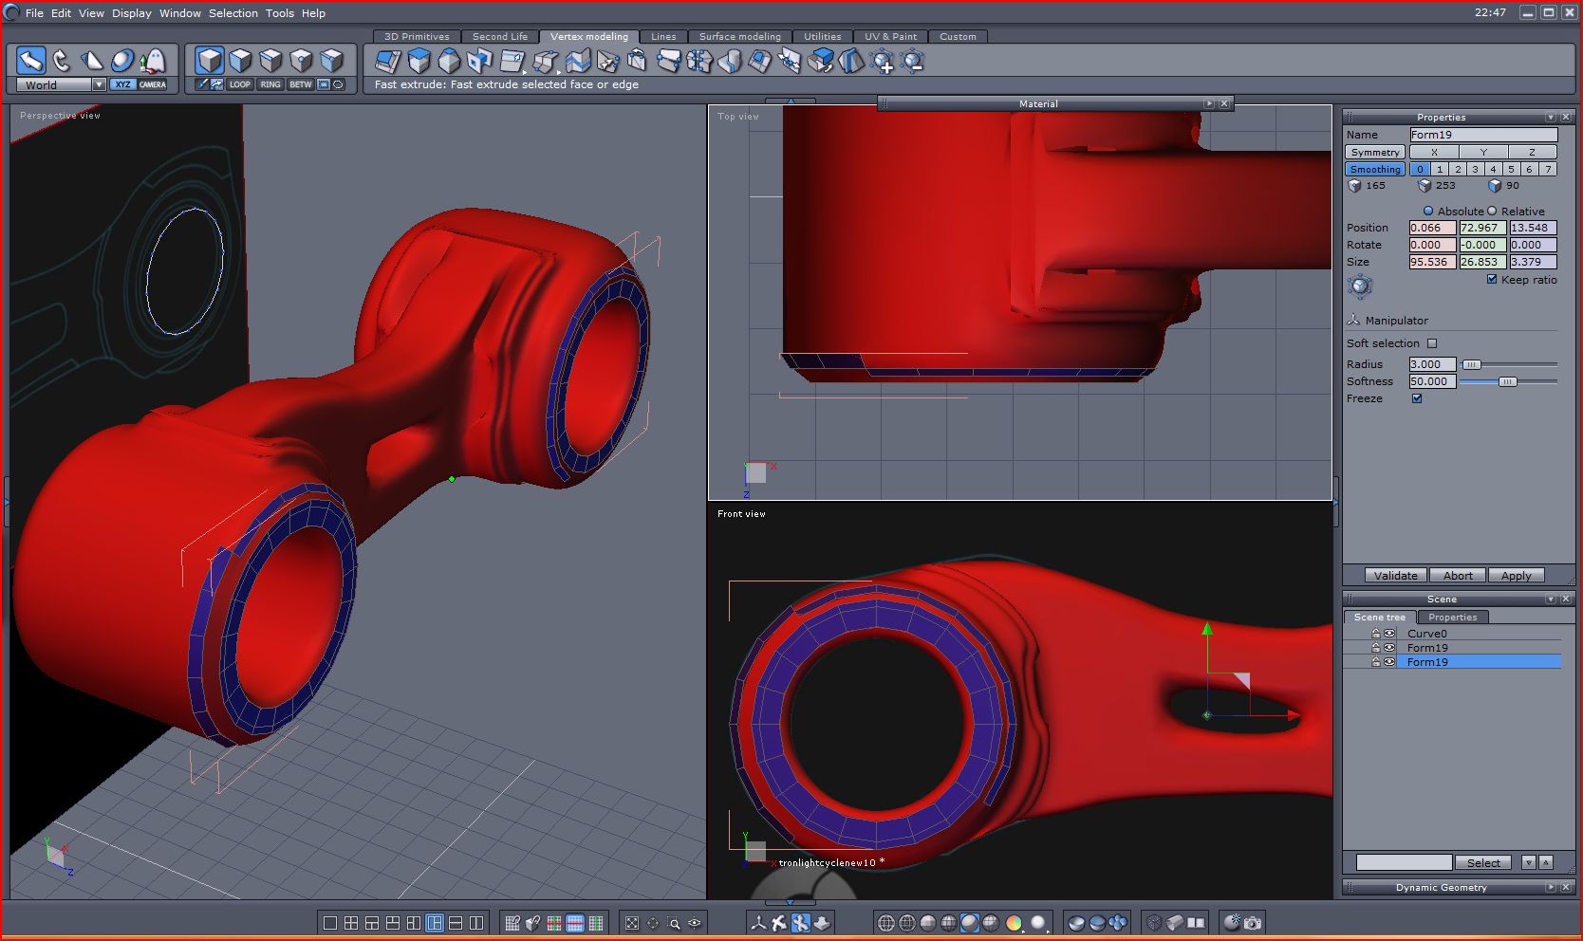
Task: Click the four-view layout icon
Action: (351, 923)
